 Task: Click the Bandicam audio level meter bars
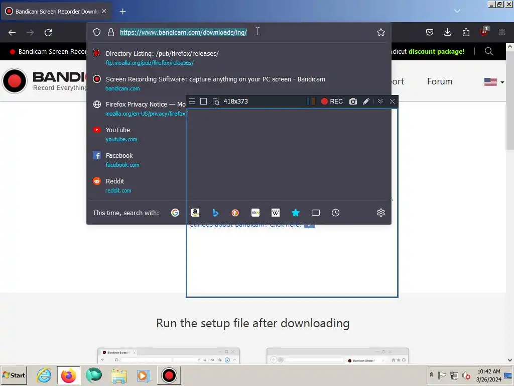311,102
